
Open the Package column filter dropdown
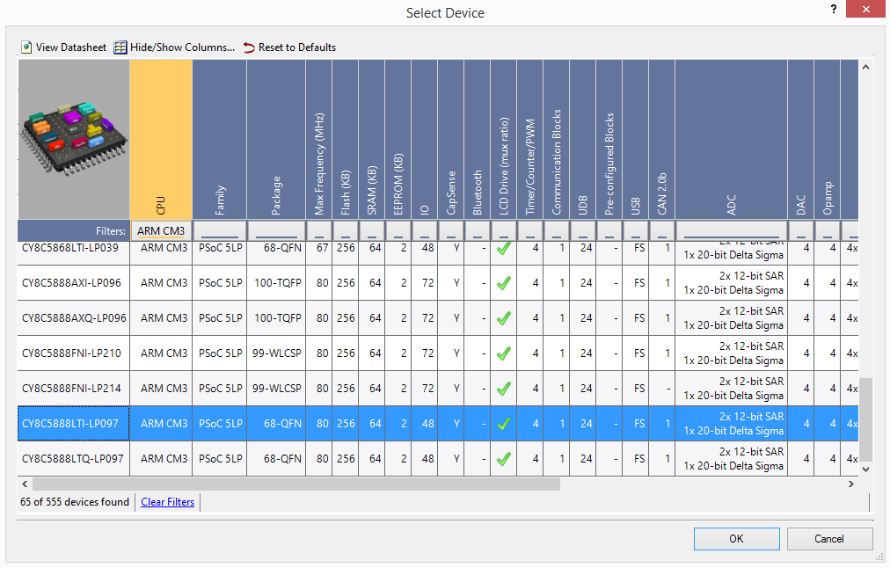click(x=276, y=232)
